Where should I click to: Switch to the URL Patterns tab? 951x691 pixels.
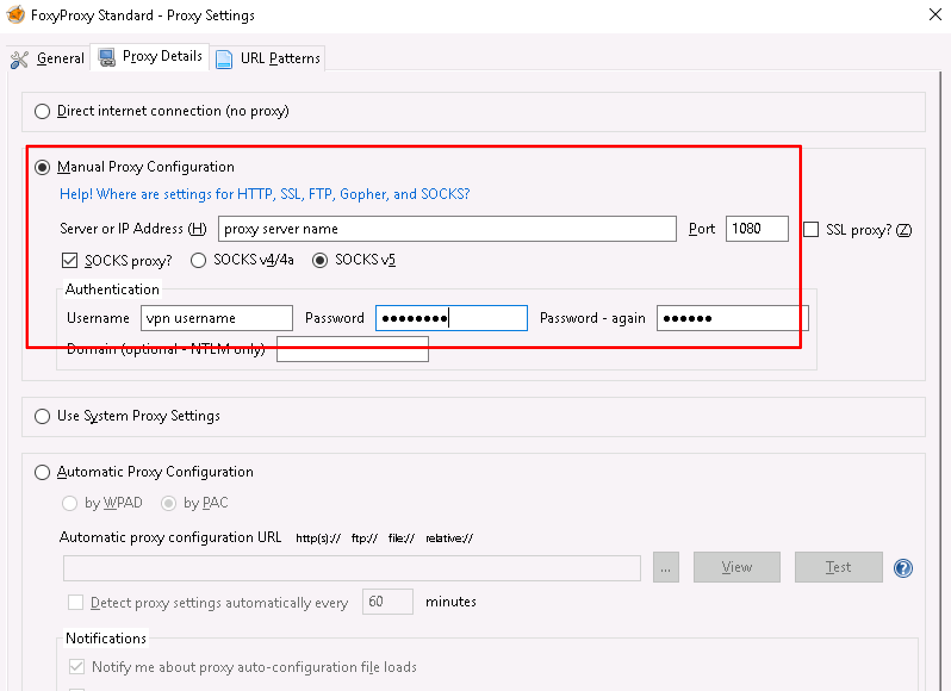(x=268, y=58)
